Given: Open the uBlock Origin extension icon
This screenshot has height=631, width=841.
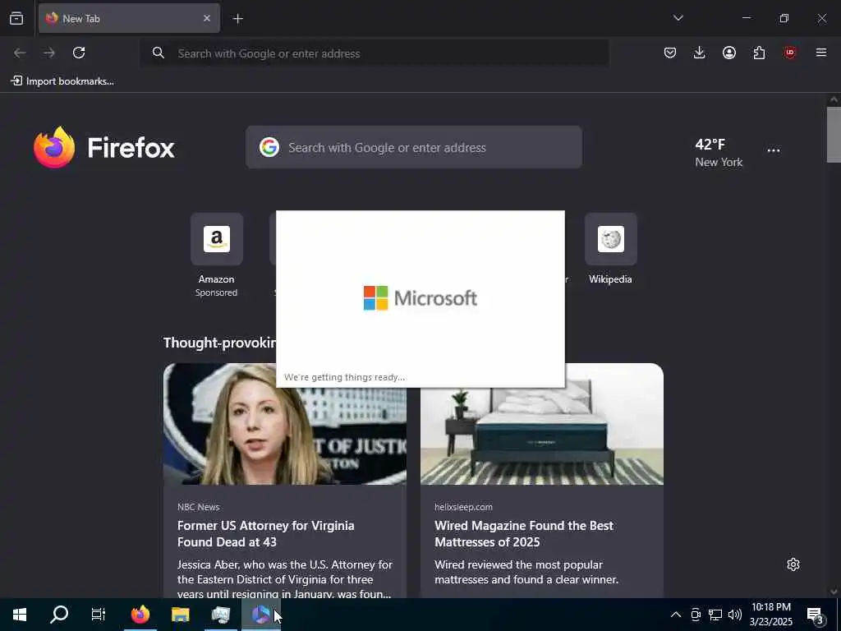Looking at the screenshot, I should 789,53.
